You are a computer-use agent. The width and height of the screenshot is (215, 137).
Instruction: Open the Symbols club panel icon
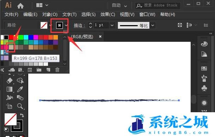[204, 89]
